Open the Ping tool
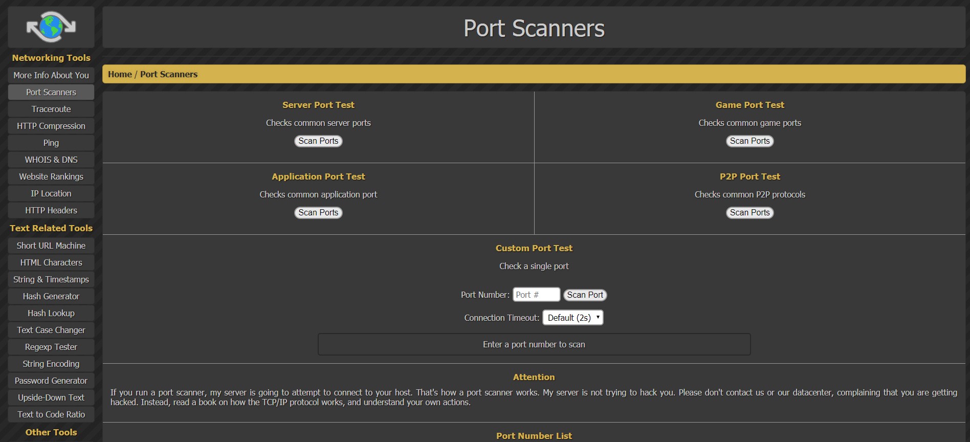The image size is (970, 442). coord(51,143)
